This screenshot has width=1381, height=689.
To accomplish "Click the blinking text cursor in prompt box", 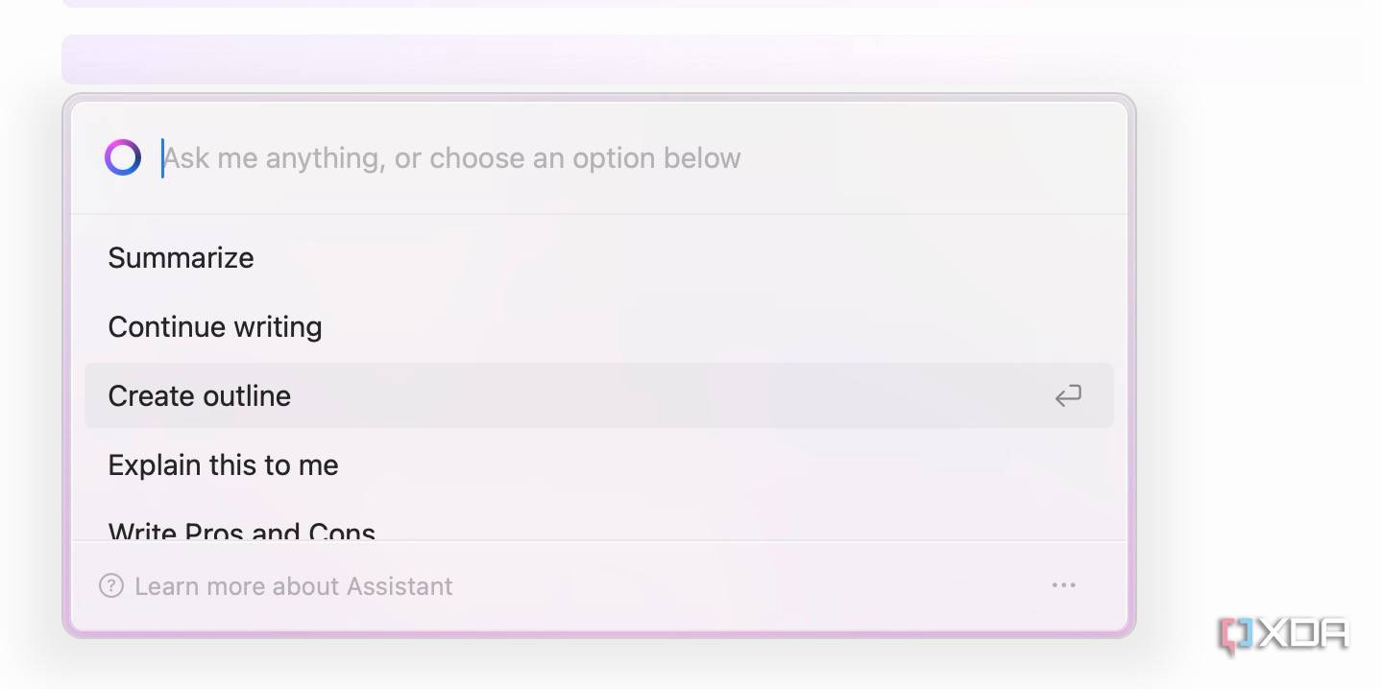I will 162,158.
